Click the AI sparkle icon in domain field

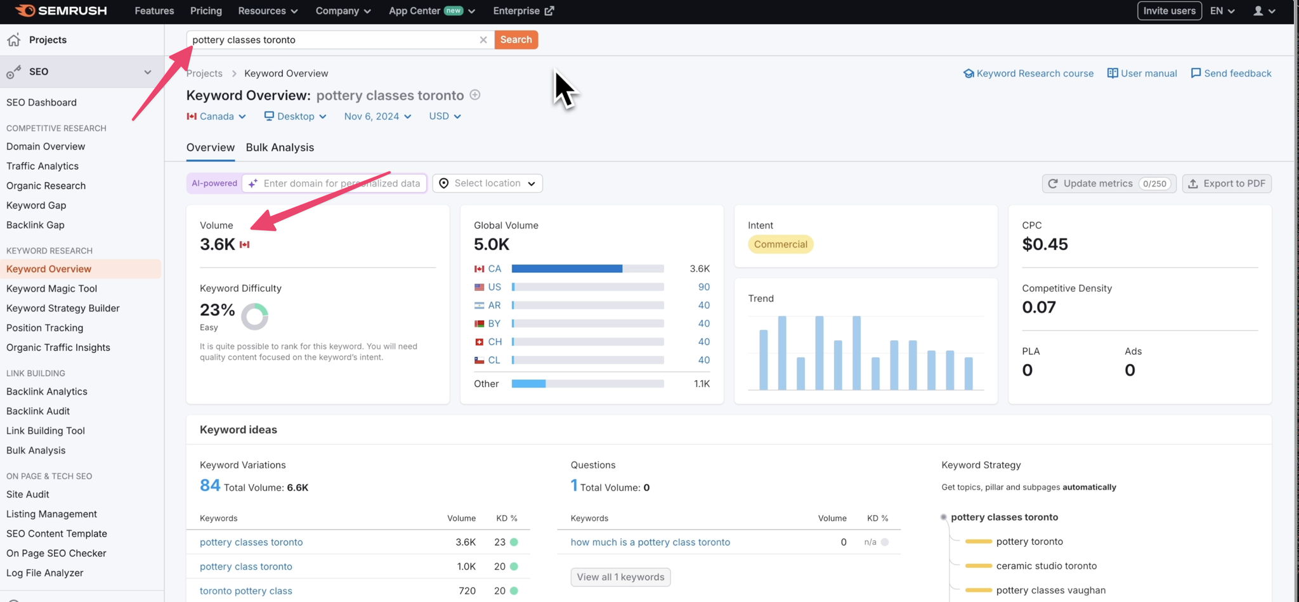point(252,183)
